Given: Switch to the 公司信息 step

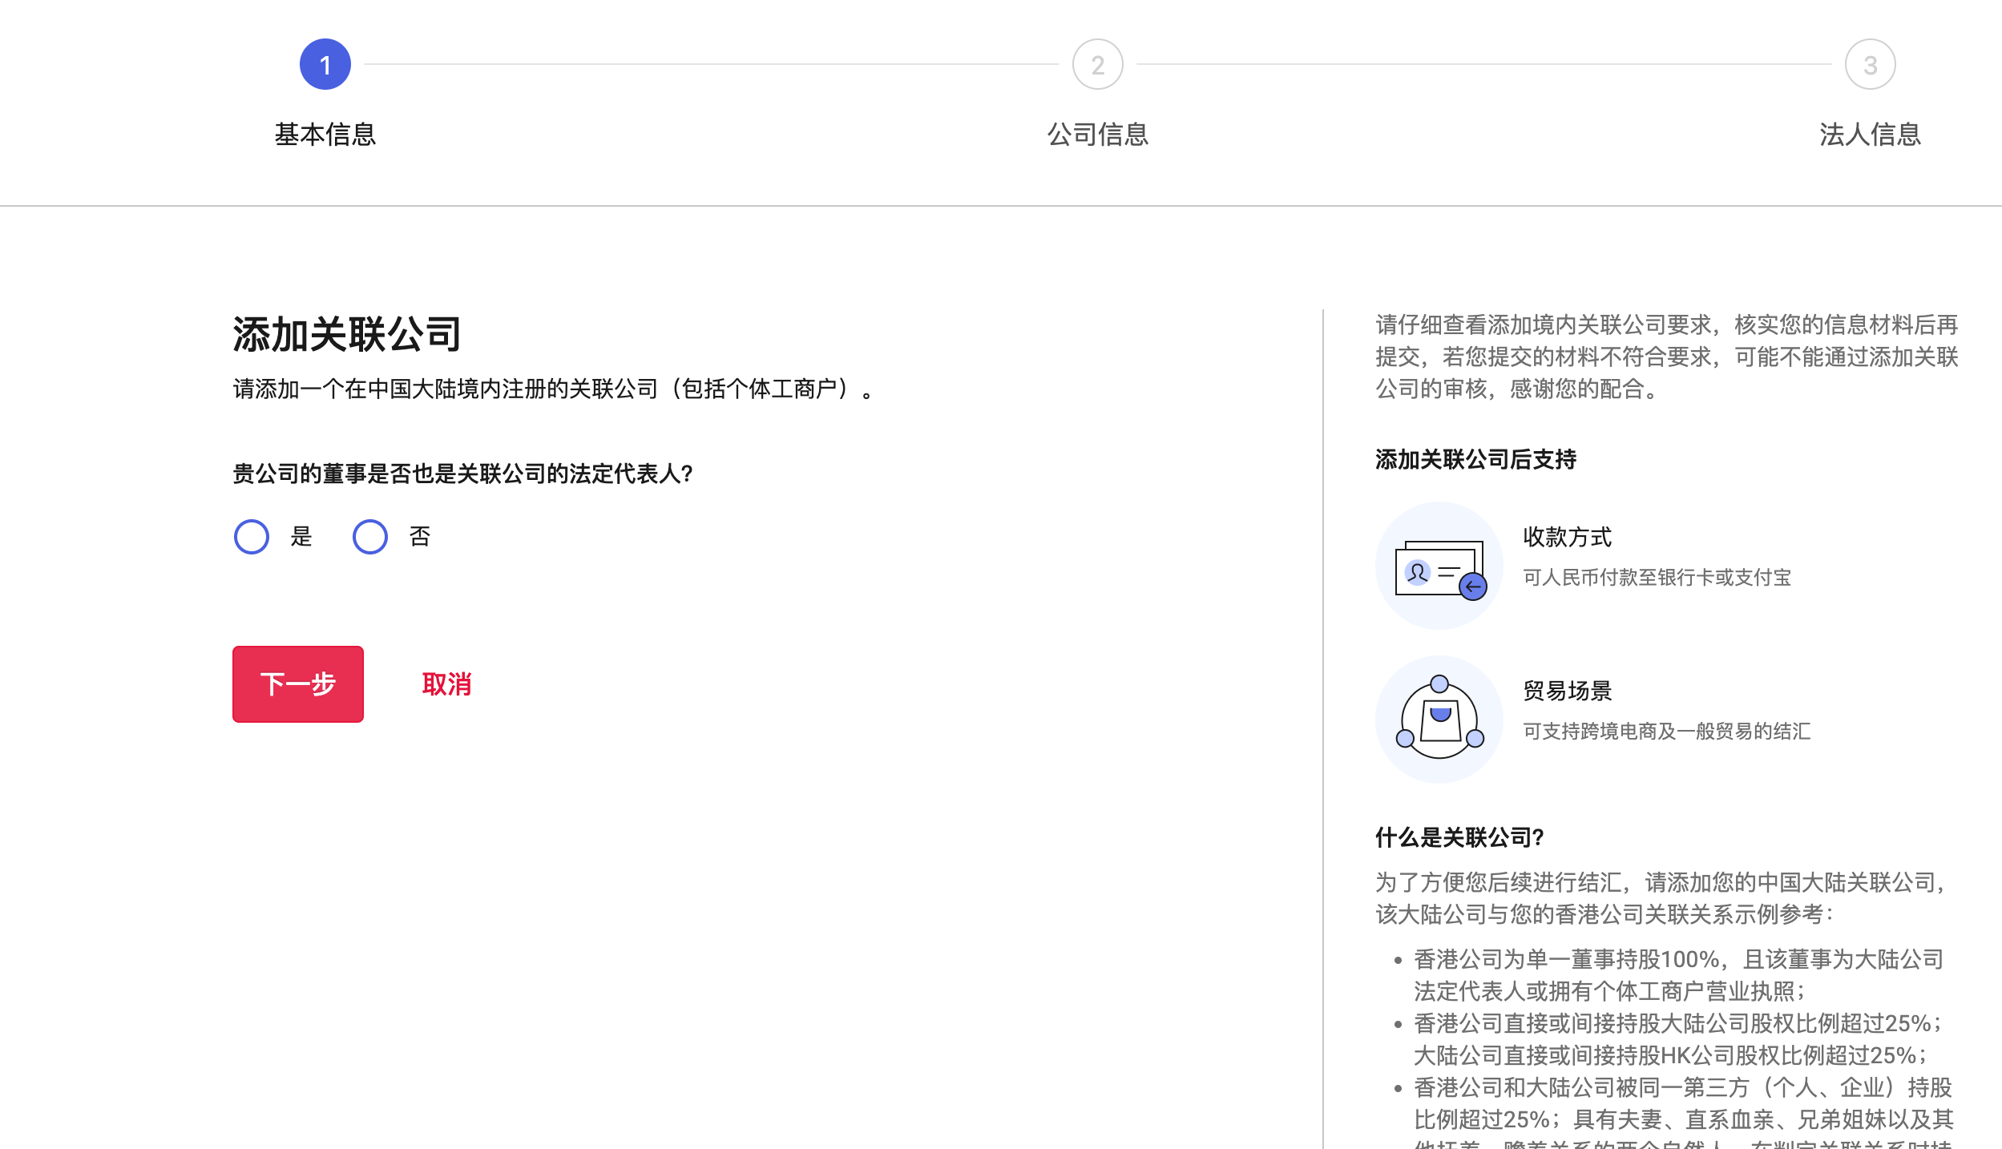Looking at the screenshot, I should (1097, 135).
